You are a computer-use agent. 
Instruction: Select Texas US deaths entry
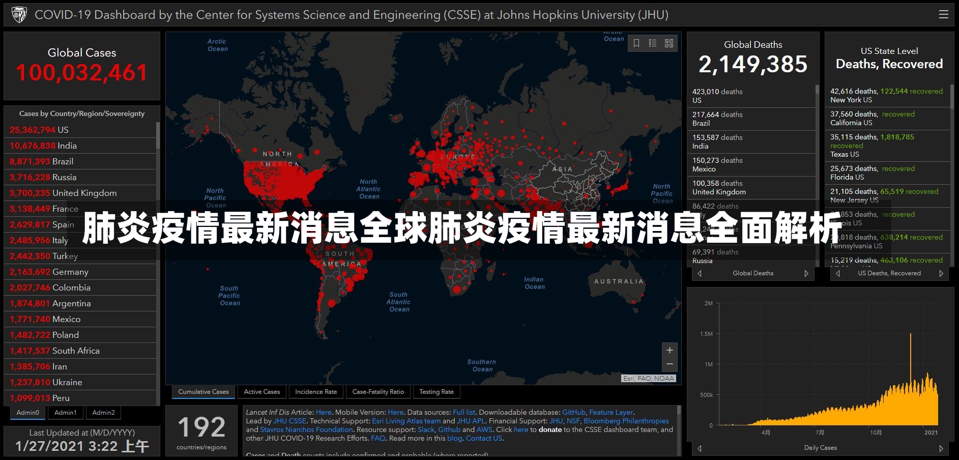pyautogui.click(x=888, y=146)
